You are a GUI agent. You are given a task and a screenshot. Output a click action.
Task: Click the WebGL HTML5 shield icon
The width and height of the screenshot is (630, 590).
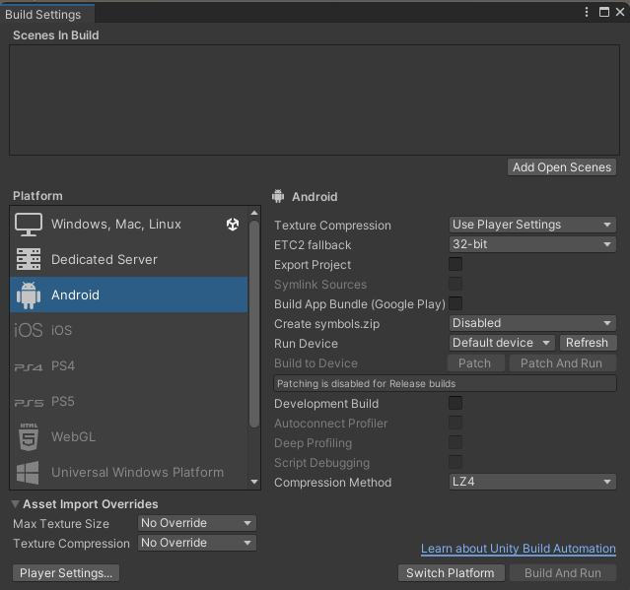pos(29,436)
